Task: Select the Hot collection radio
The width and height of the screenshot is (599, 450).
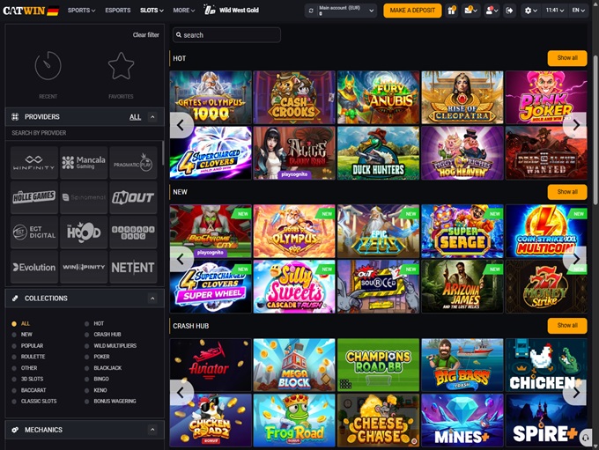Action: pos(86,323)
